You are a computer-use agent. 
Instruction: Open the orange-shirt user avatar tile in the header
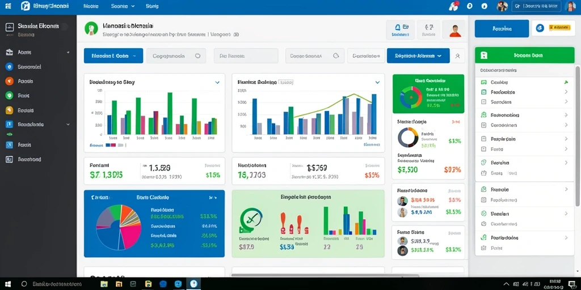[x=454, y=29]
